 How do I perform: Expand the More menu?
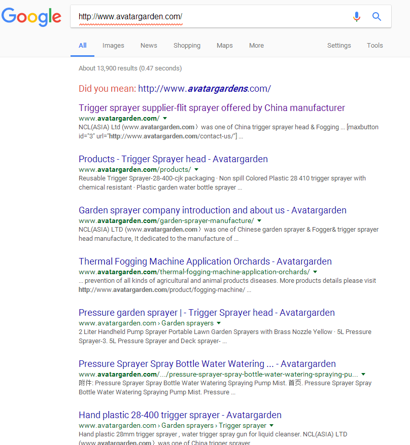pyautogui.click(x=256, y=46)
